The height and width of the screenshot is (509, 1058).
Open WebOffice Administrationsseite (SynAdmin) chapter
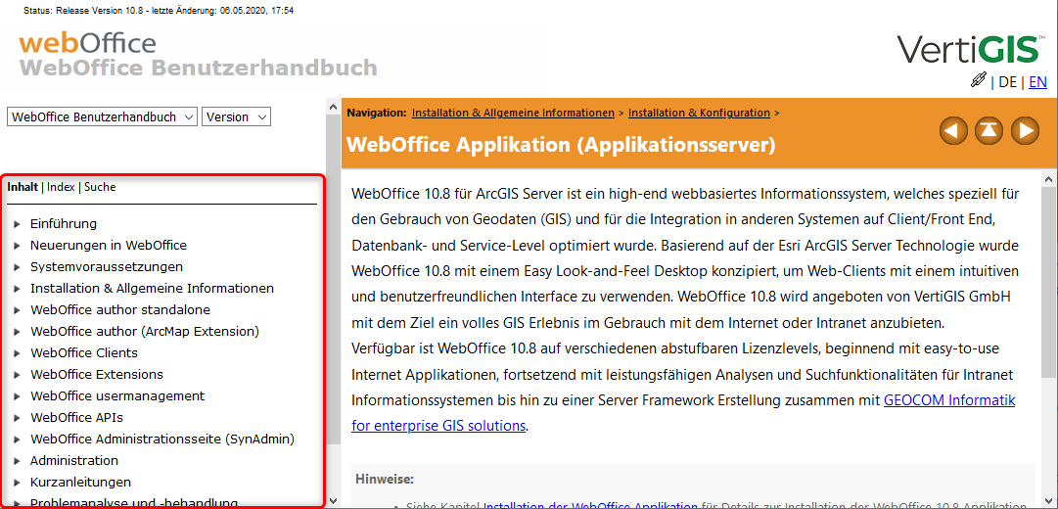point(162,439)
